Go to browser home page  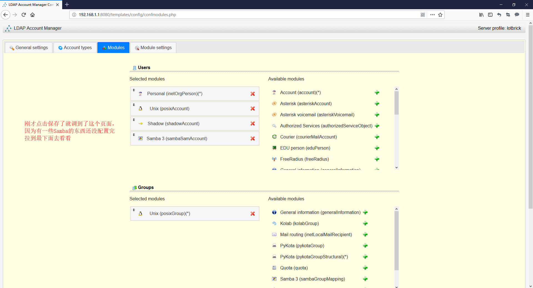click(x=32, y=15)
